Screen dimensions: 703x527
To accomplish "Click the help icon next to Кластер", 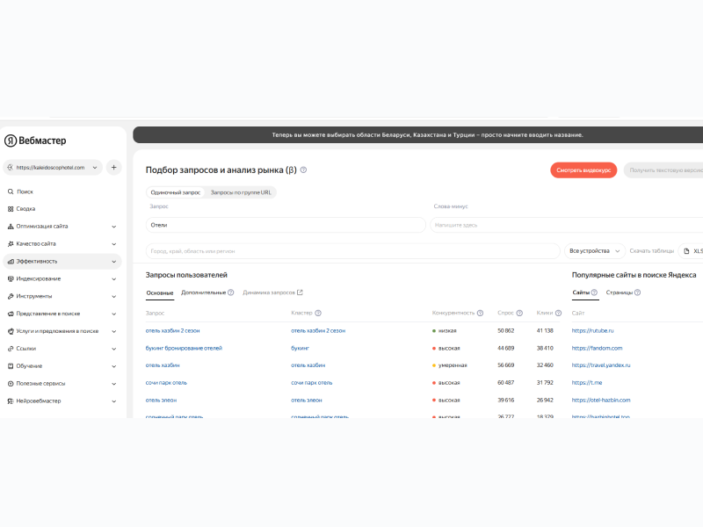I will 318,313.
